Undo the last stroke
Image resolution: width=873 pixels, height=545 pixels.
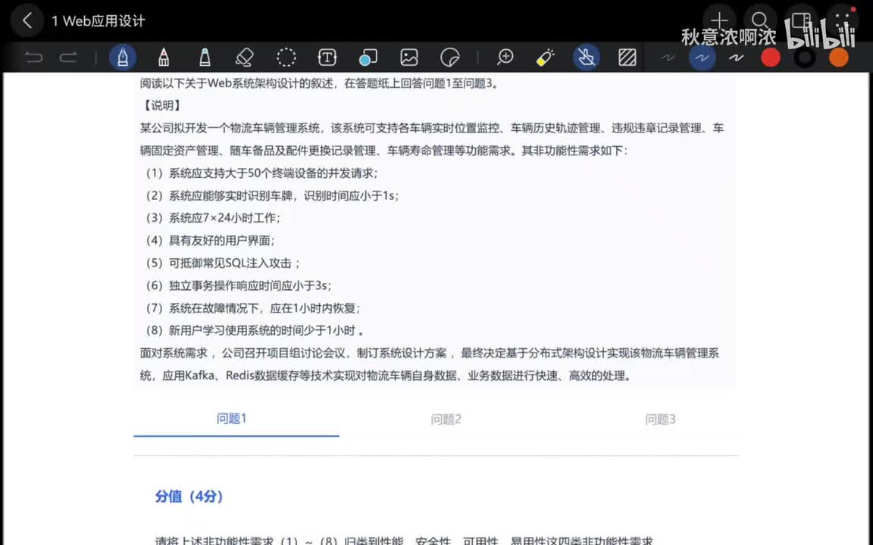point(33,58)
